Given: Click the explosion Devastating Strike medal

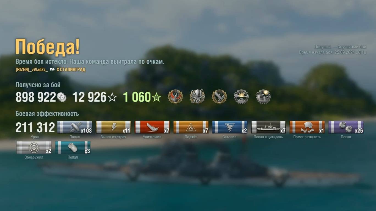Looking at the screenshot, I should point(241,97).
